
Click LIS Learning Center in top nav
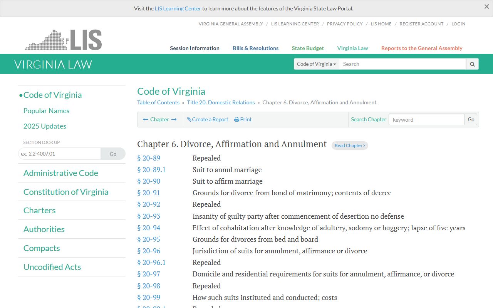click(295, 24)
